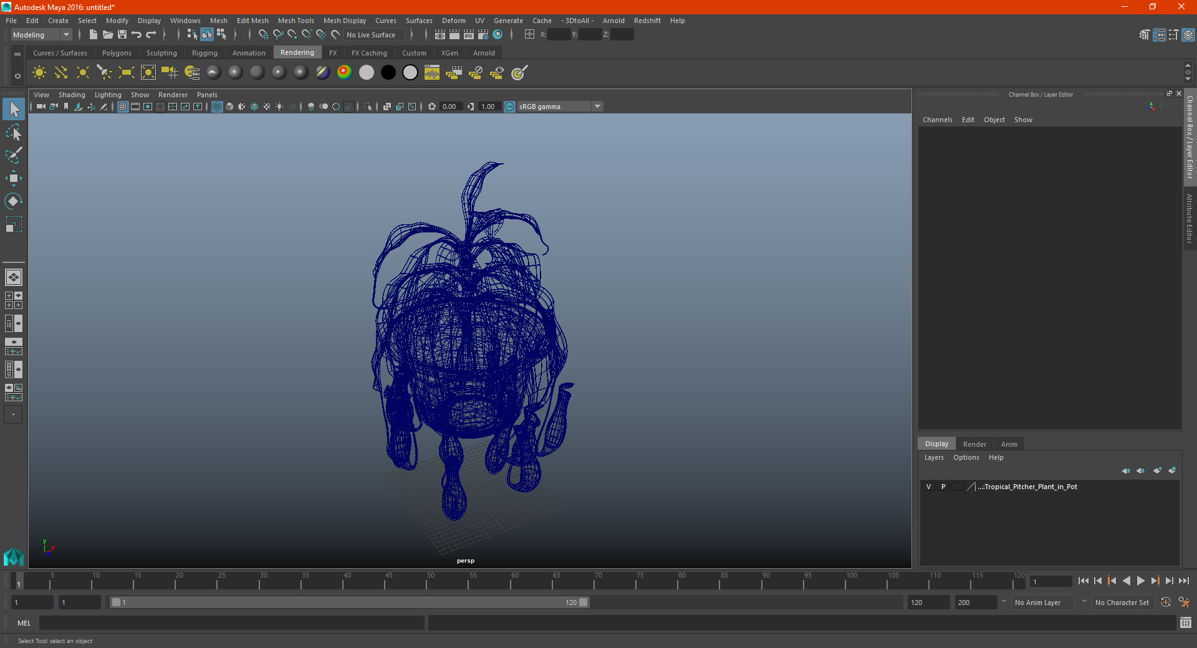Activate the Lasso Select tool
The height and width of the screenshot is (648, 1197).
pos(14,132)
